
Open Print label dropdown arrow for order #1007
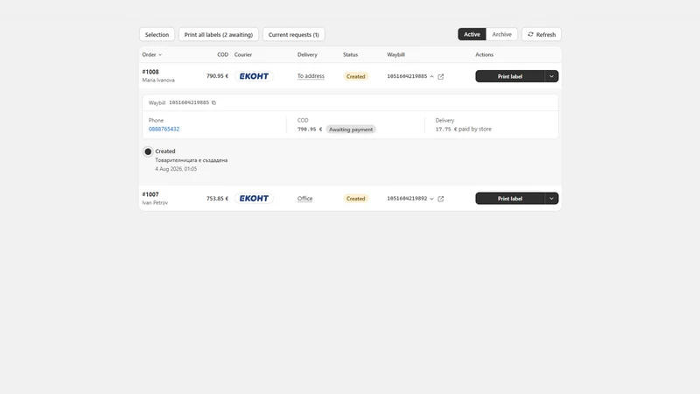coord(552,199)
